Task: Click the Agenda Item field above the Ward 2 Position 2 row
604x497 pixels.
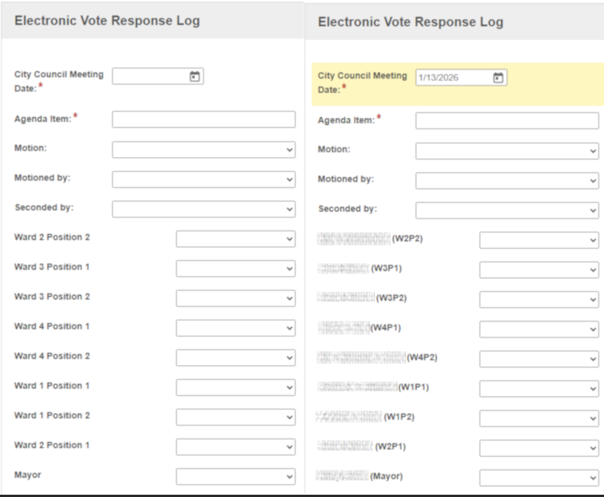Action: pos(203,120)
